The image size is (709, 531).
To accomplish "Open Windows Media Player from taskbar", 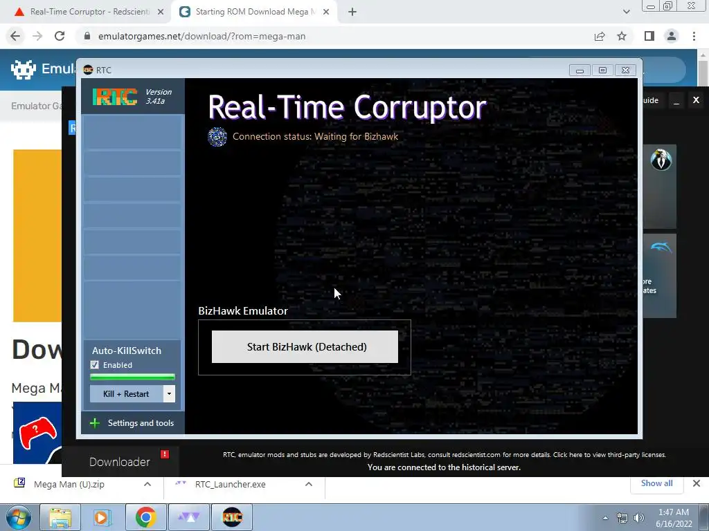I will click(x=102, y=517).
